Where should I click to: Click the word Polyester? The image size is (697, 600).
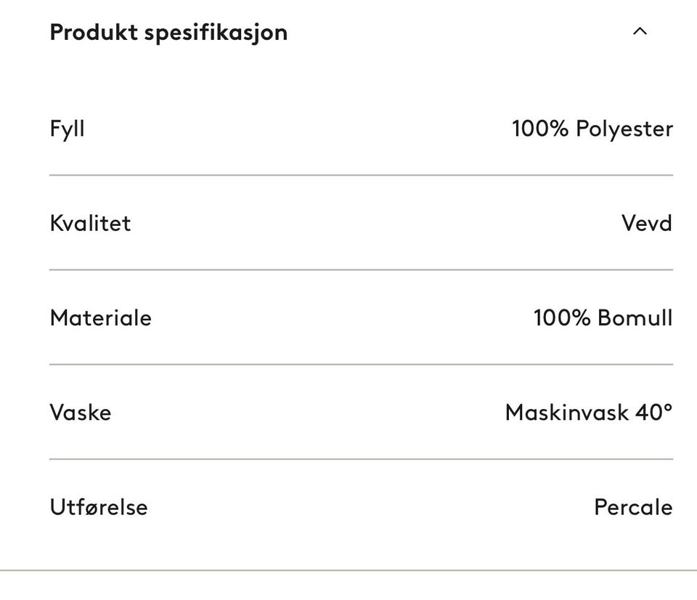tap(624, 130)
